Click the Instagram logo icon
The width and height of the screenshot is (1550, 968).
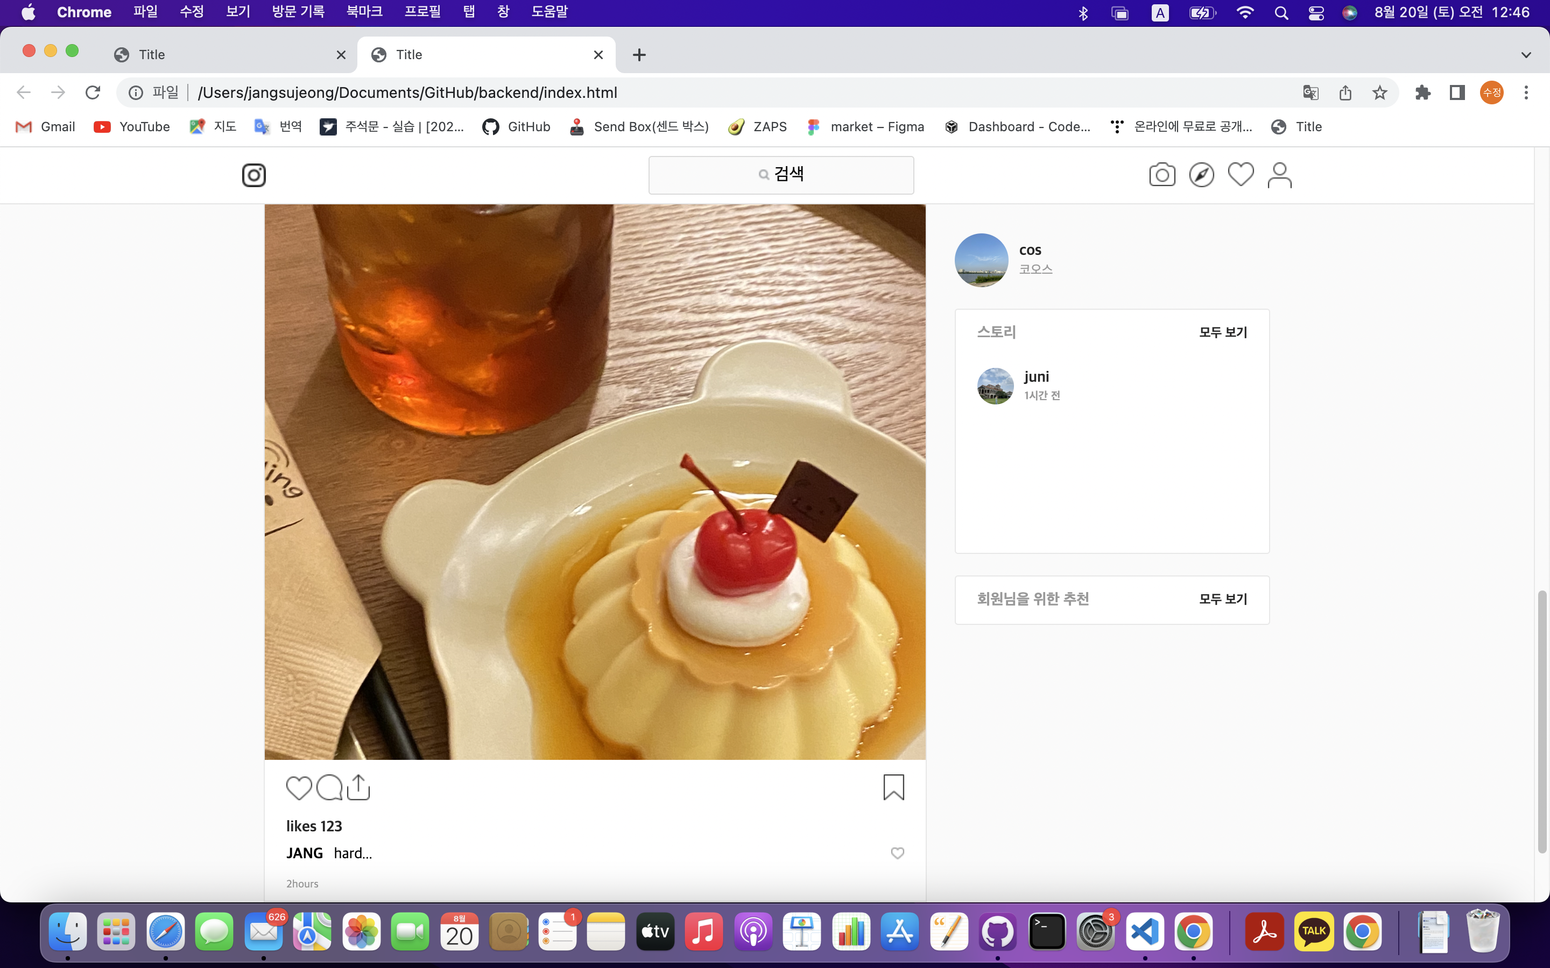[x=253, y=175]
